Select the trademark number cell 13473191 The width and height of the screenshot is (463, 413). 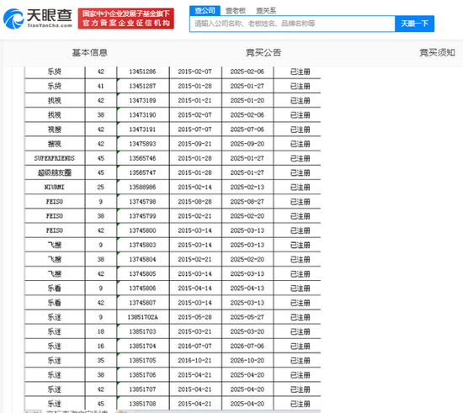[x=143, y=130]
